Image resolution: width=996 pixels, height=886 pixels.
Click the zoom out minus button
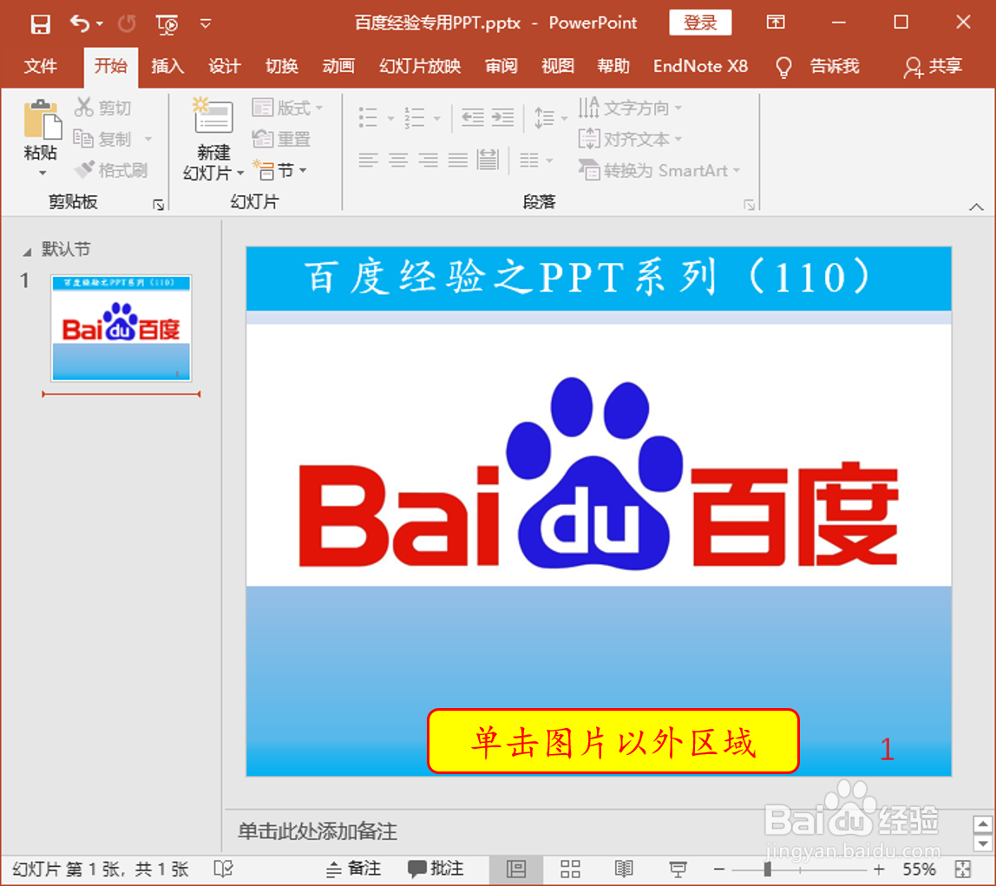point(719,869)
